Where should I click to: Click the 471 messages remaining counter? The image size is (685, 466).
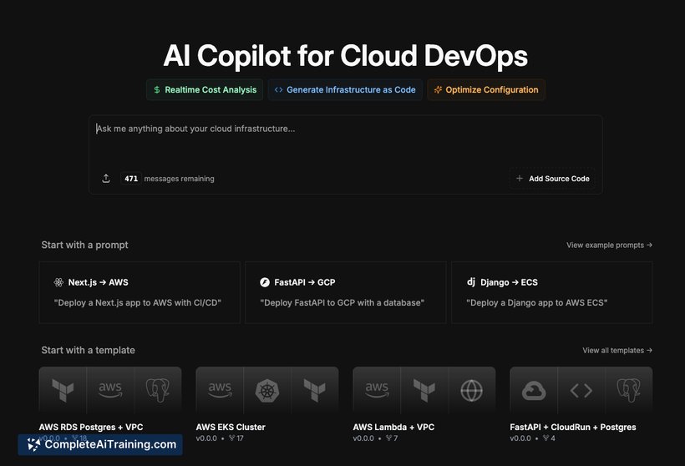[168, 179]
